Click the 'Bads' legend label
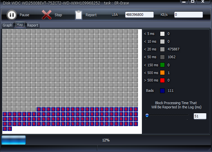This screenshot has width=212, height=152. point(150,91)
